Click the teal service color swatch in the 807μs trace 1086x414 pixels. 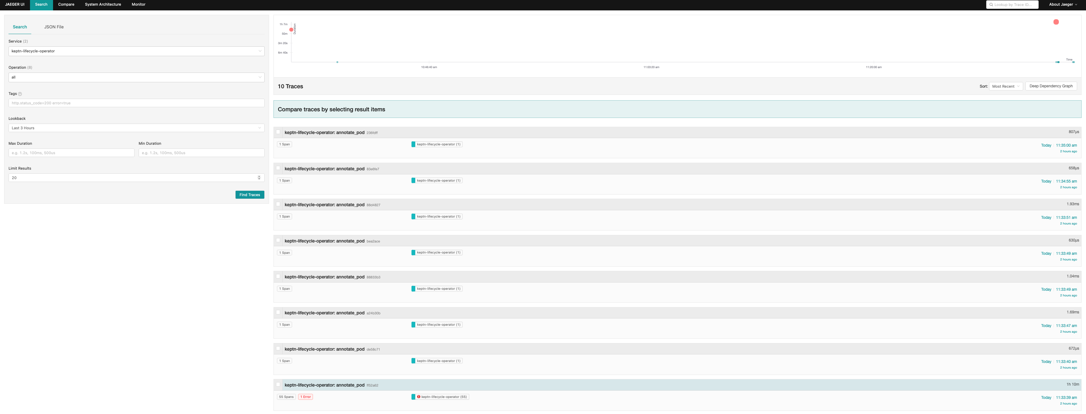413,144
